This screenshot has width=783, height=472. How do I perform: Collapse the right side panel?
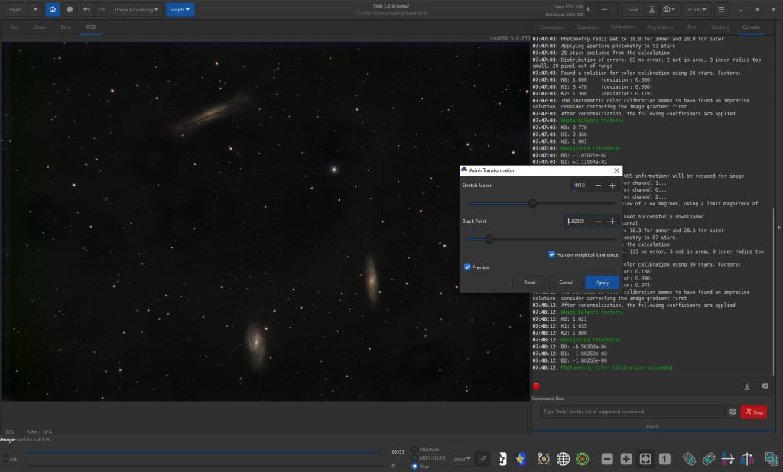point(779,228)
